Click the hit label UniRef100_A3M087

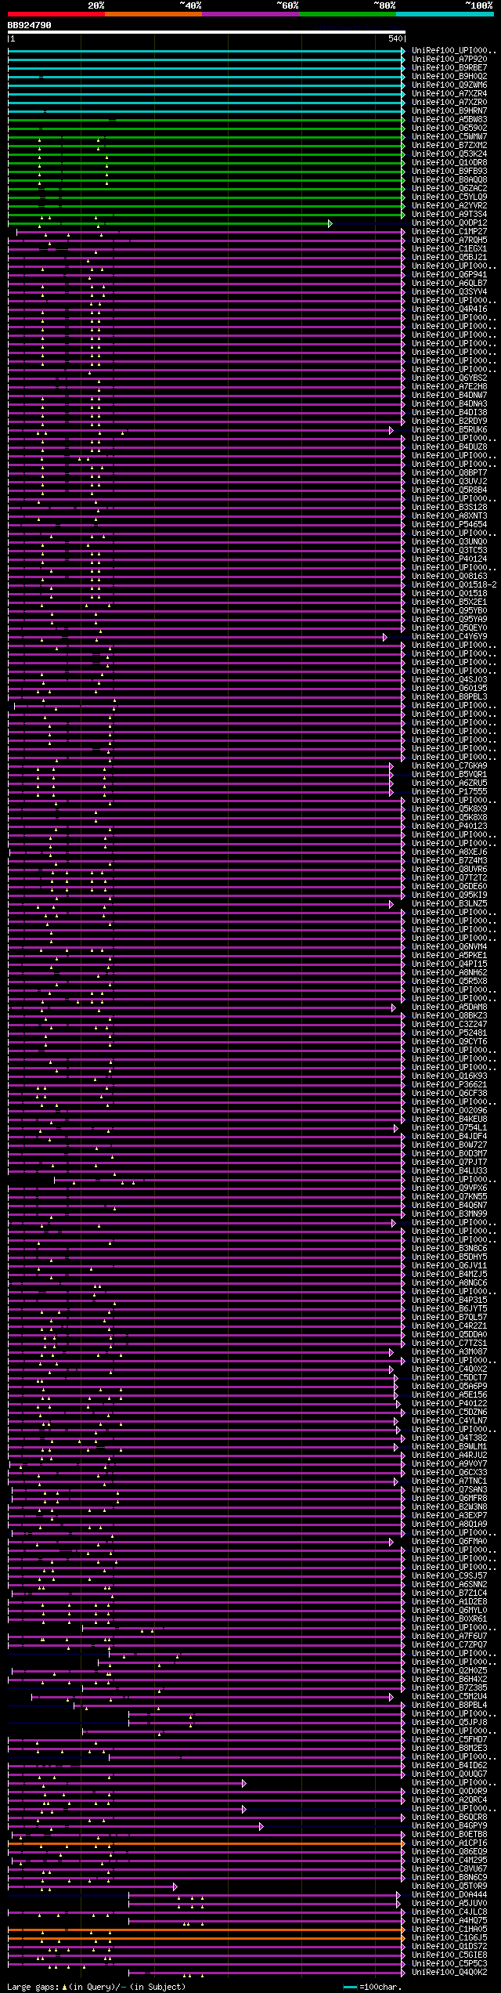coord(449,1352)
